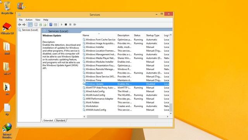This screenshot has width=248, height=140.
Task: Sort list by the Name column header
Action: coord(99,35)
